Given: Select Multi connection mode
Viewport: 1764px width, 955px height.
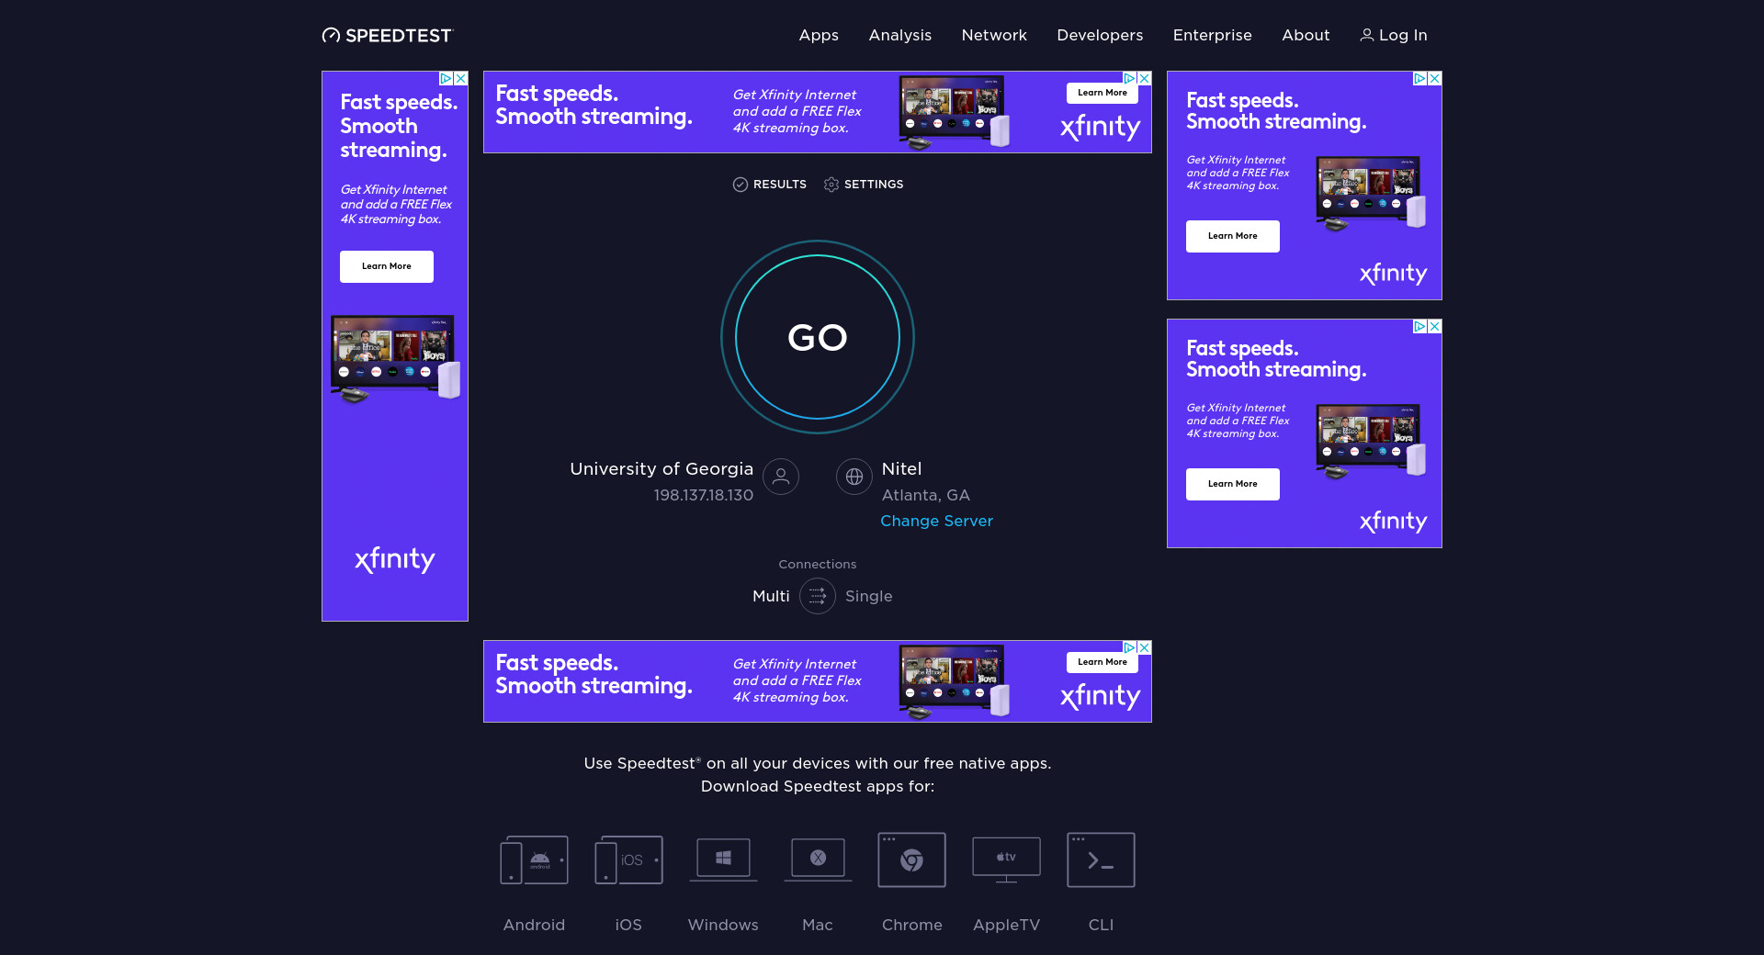Looking at the screenshot, I should 771,596.
